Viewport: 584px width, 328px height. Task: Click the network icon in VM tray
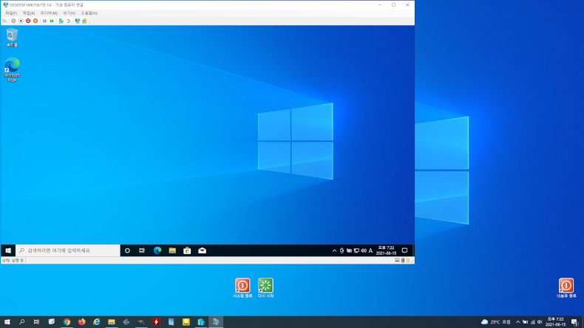click(x=356, y=251)
